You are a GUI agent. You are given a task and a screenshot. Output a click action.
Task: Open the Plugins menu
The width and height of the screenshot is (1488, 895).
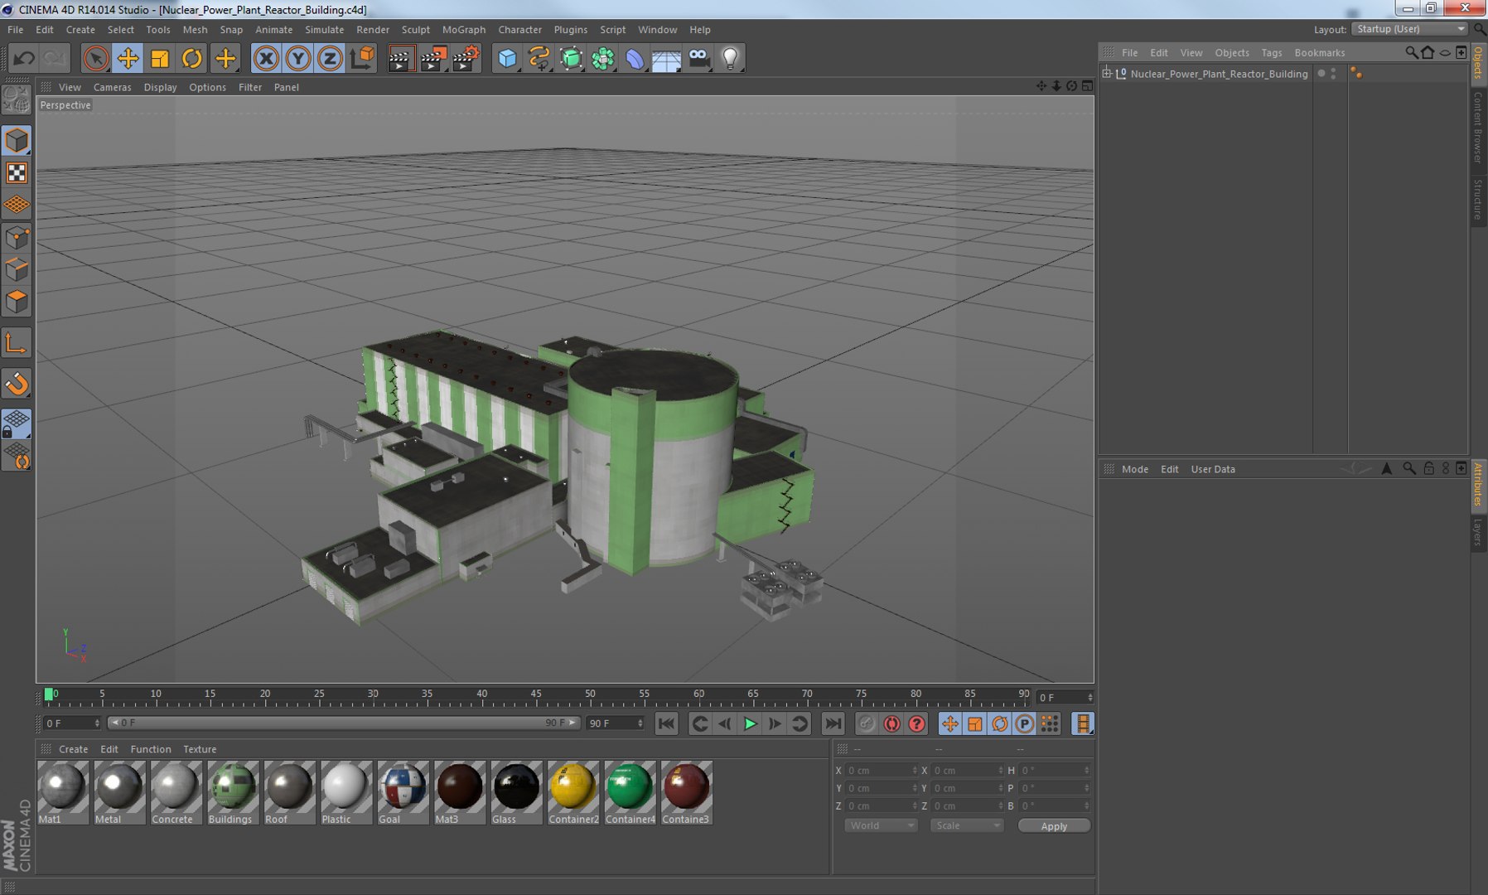coord(571,30)
